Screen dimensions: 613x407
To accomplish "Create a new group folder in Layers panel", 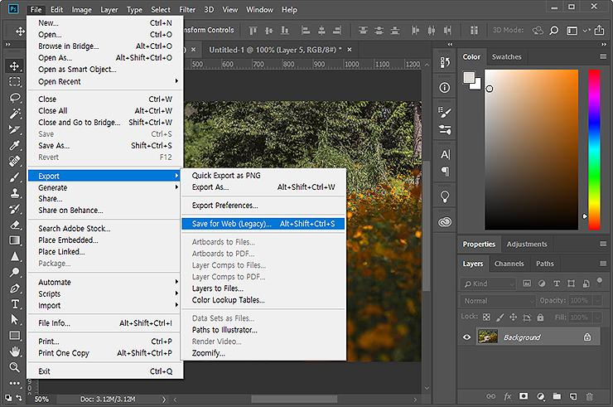I will pyautogui.click(x=557, y=396).
